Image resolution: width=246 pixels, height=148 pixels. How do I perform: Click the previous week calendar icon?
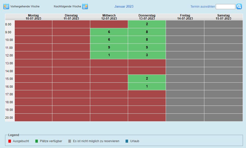(6, 6)
